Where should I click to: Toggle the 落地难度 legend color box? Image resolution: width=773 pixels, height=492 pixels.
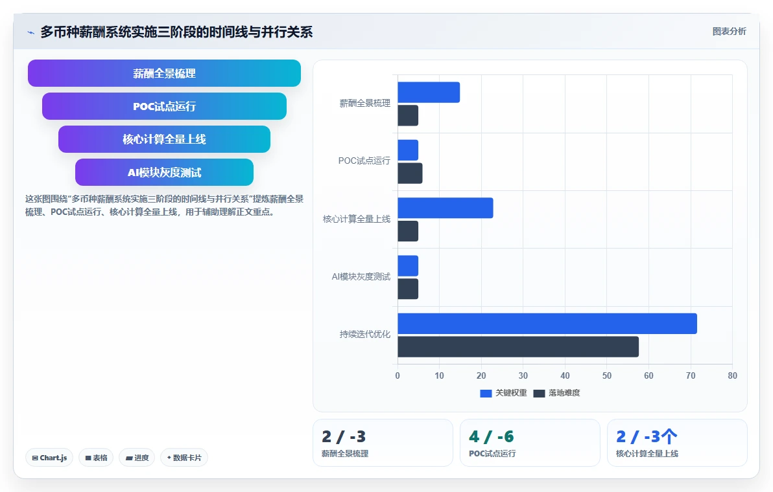[x=539, y=393]
